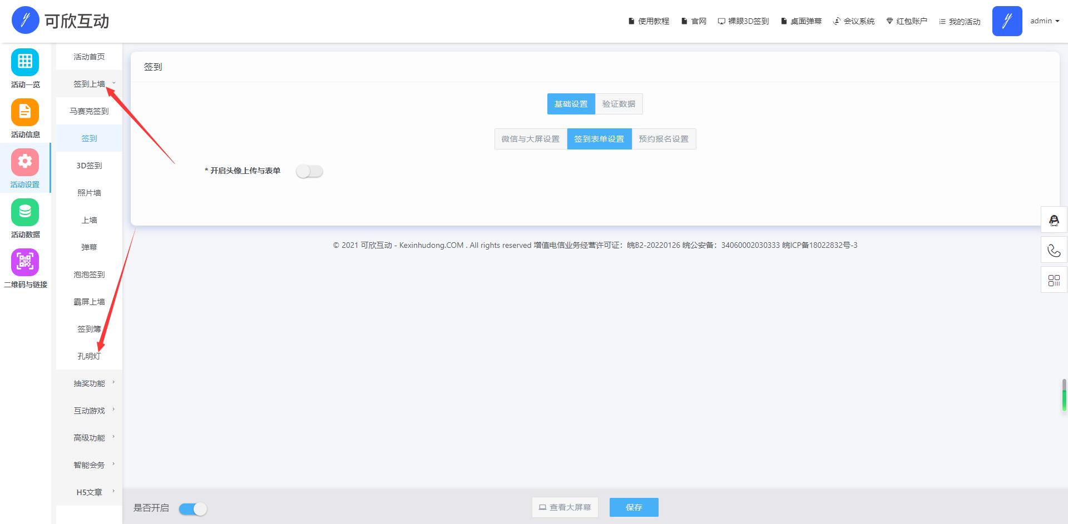
Task: Expand the 互动游戏 menu group
Action: pyautogui.click(x=89, y=411)
